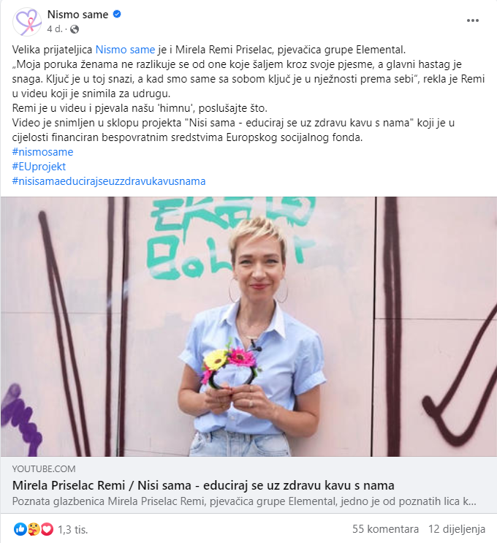497x543 pixels.
Task: Open the three-dots post options menu
Action: 472,20
